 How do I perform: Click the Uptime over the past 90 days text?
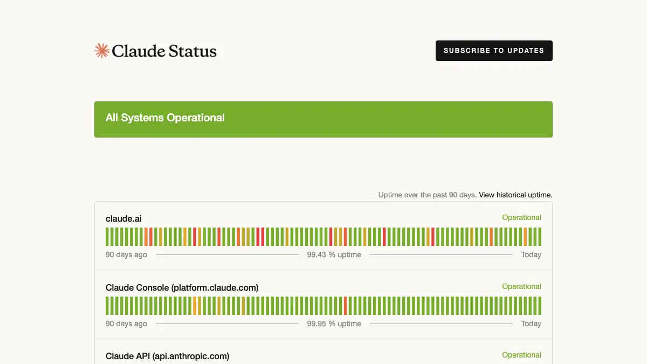[428, 195]
